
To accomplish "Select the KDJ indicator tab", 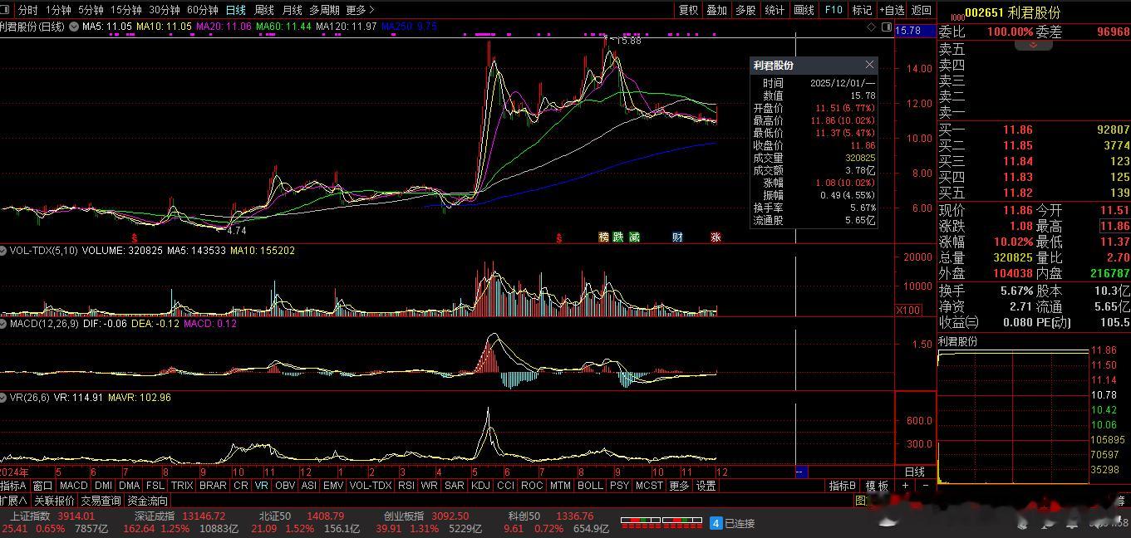I will [x=479, y=486].
